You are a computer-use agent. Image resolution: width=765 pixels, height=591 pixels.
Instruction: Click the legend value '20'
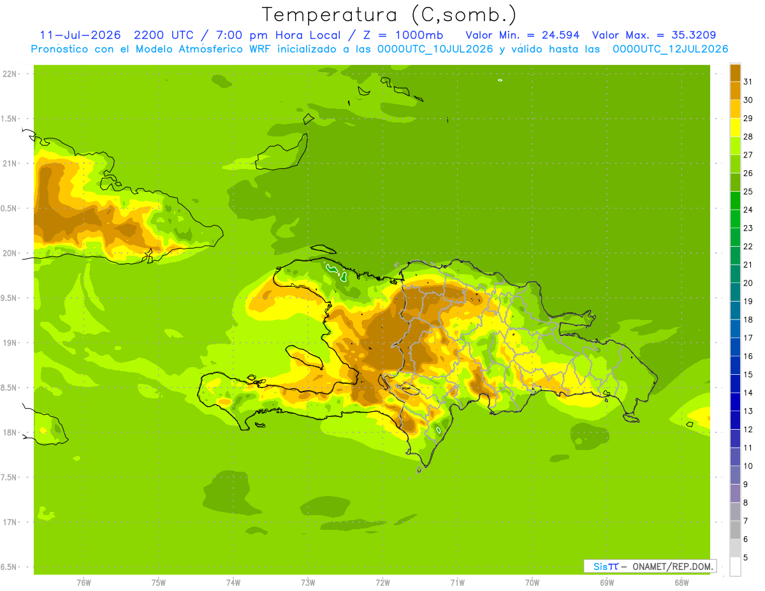click(x=748, y=283)
